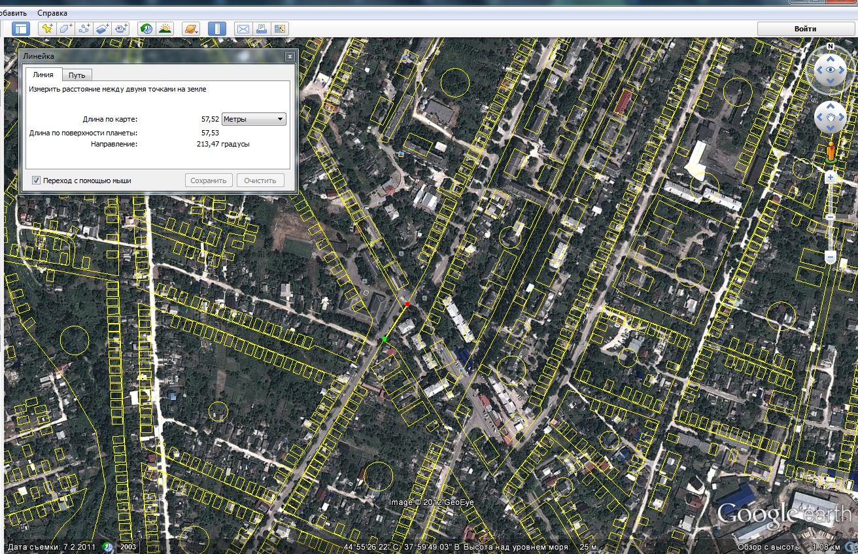Click the Street View pegman icon

click(831, 152)
